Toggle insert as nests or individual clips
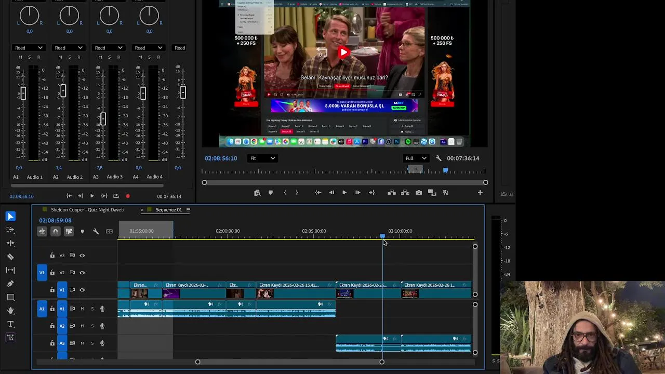The width and height of the screenshot is (665, 374). (x=42, y=231)
